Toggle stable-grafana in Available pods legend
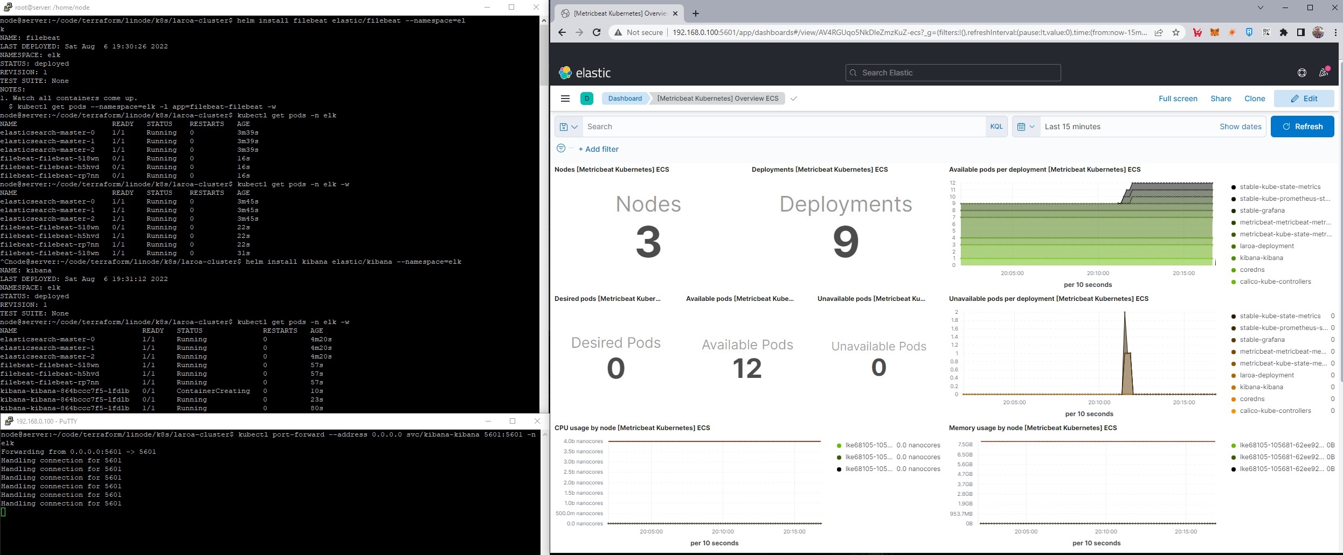The height and width of the screenshot is (555, 1343). (1262, 210)
